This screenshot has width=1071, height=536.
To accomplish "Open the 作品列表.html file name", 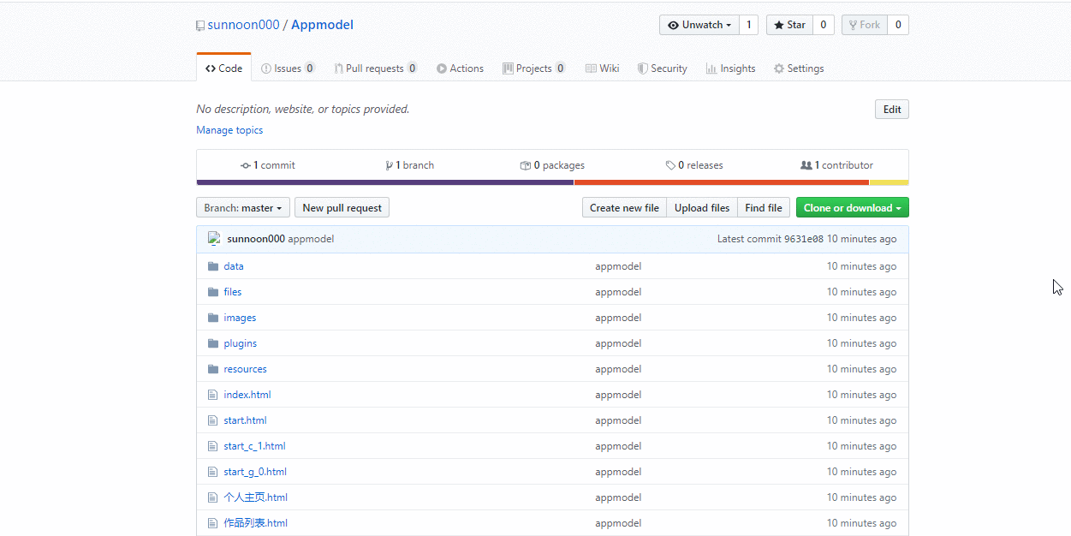I will click(x=255, y=523).
